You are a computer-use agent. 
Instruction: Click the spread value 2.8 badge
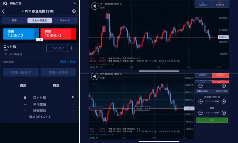pos(40,39)
